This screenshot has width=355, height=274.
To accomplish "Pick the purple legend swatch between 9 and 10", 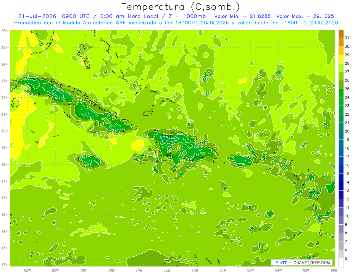I will click(x=341, y=220).
